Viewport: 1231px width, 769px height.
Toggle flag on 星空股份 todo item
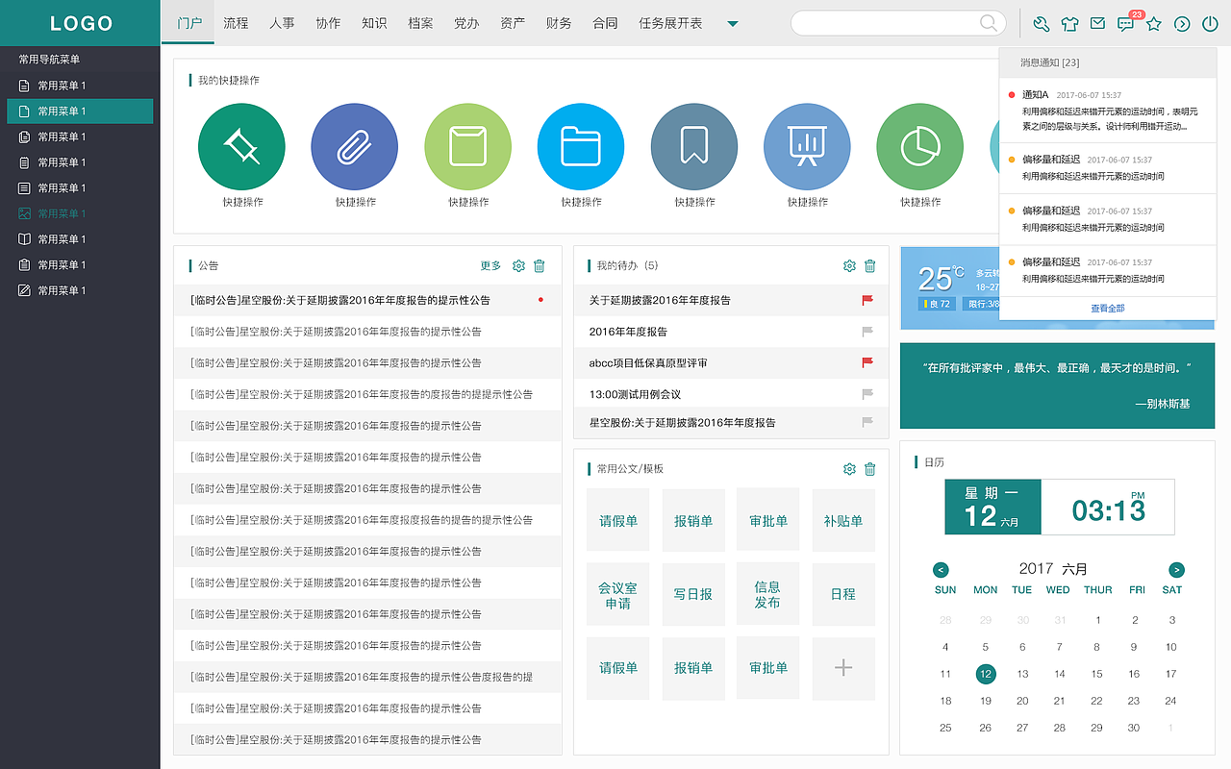pos(867,422)
